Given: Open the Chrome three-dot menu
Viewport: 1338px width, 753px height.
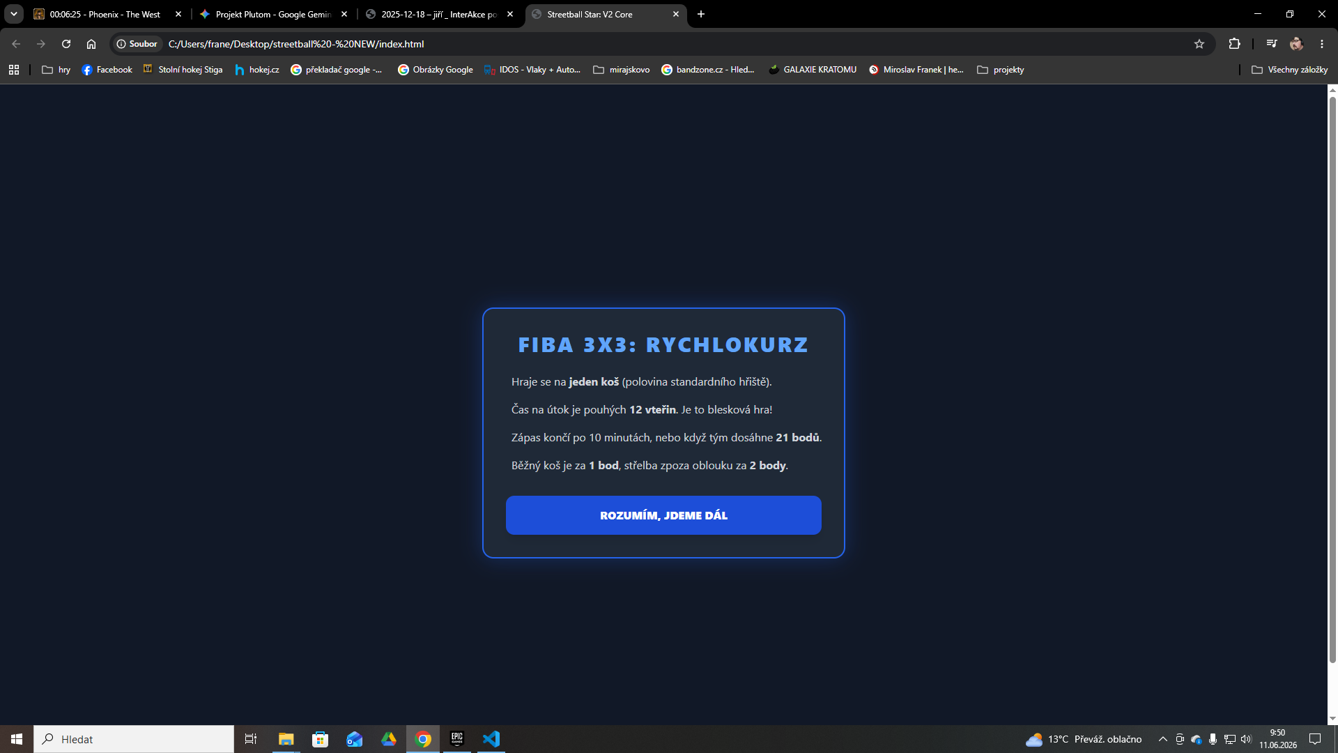Looking at the screenshot, I should [x=1322, y=44].
